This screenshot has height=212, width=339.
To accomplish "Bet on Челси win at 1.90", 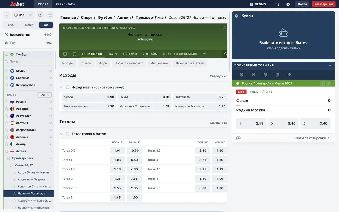I will click(89, 97).
